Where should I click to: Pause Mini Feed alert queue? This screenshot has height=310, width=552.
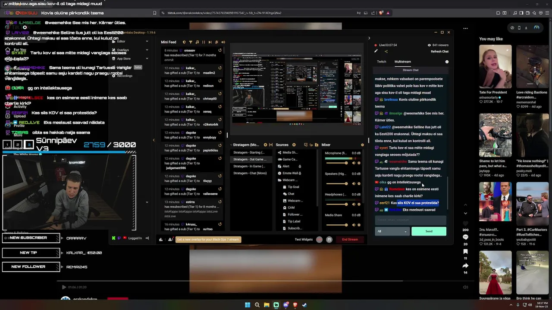click(x=204, y=42)
